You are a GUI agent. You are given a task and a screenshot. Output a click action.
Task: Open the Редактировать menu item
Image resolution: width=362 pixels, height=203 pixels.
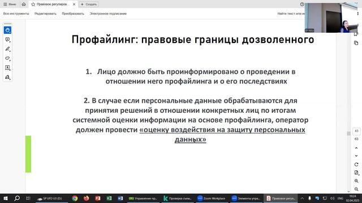[45, 14]
